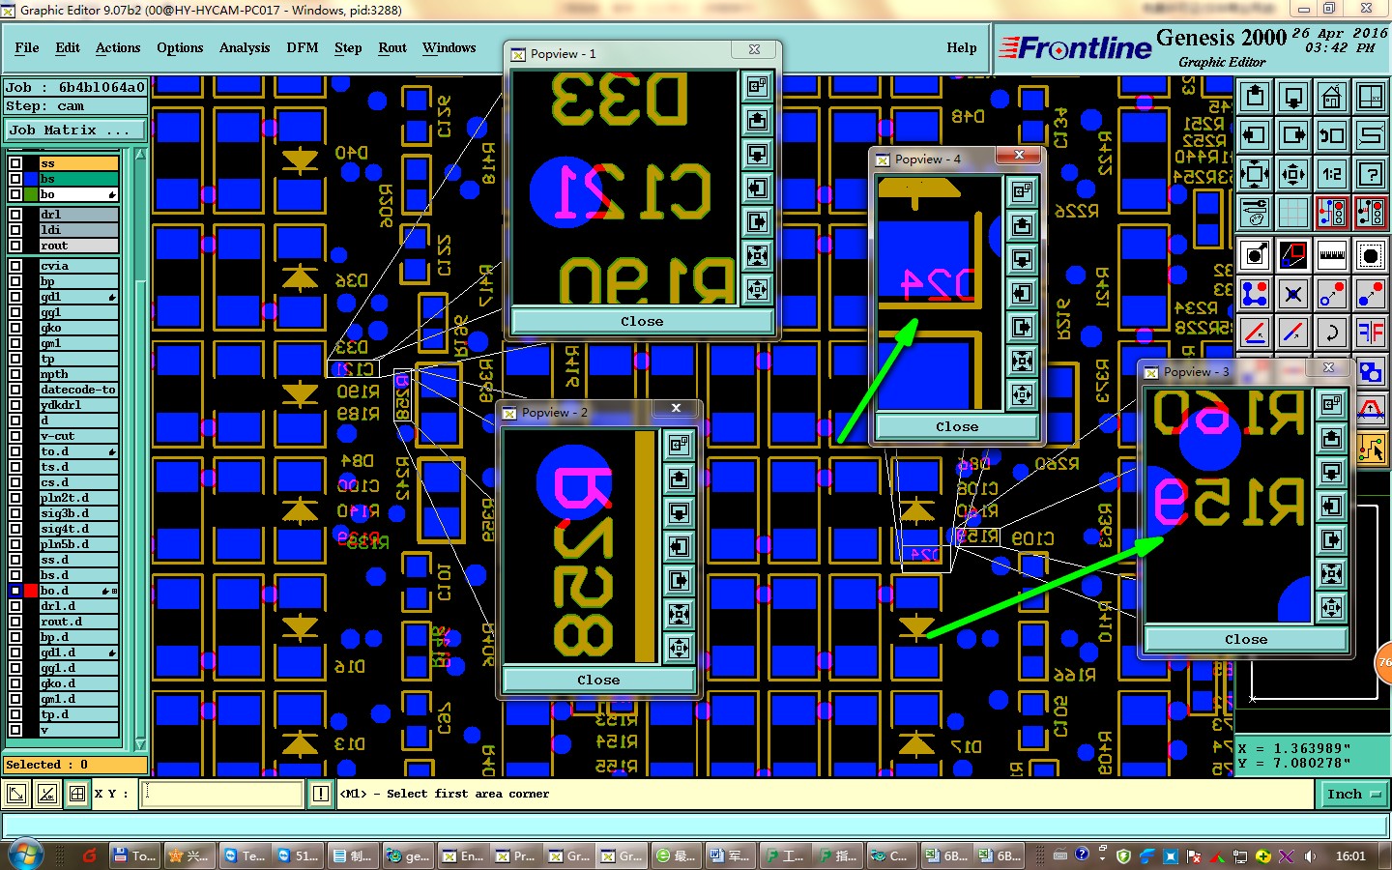Click the home view icon

1332,97
